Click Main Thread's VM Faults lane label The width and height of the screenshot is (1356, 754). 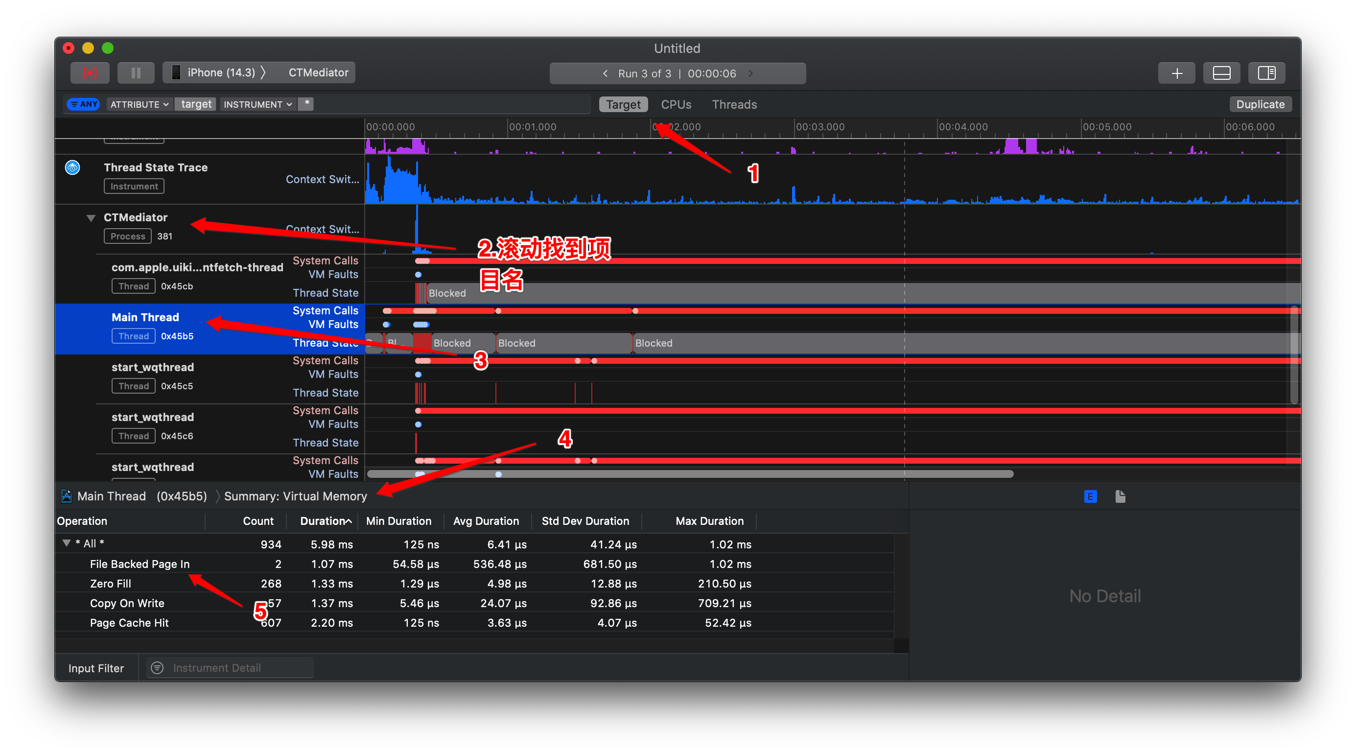tap(333, 324)
